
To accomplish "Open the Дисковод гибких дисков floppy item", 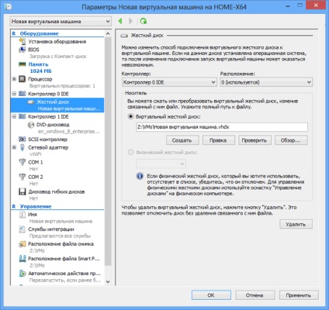I will pyautogui.click(x=57, y=191).
